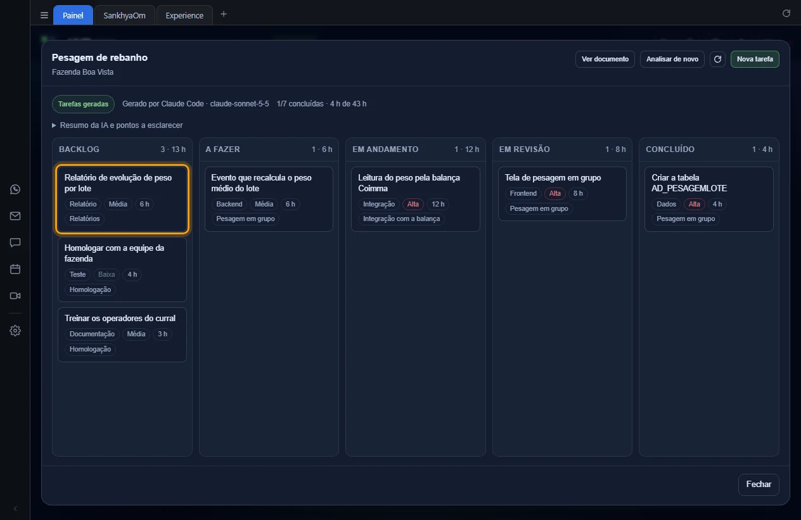Click the Baixa priority tag
Image resolution: width=801 pixels, height=520 pixels.
coord(106,275)
